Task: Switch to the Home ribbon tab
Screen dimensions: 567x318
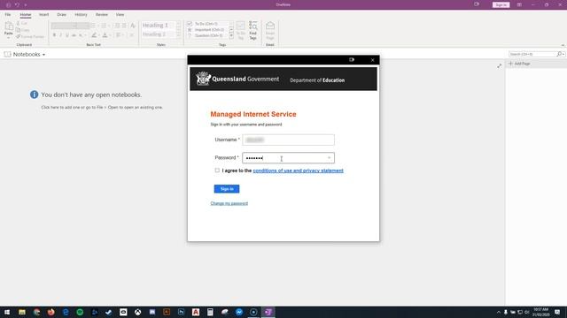Action: point(26,15)
